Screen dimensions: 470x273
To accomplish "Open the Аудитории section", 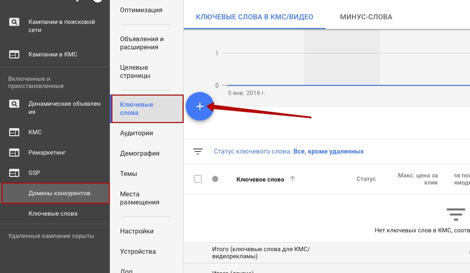I will 136,133.
